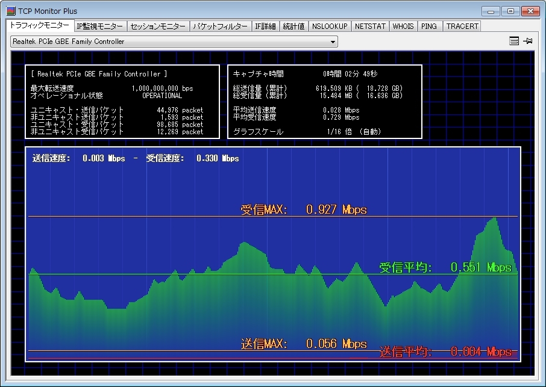Screen dimensions: 546x387
Task: Open the NSLOOKUP tab
Action: click(x=330, y=26)
